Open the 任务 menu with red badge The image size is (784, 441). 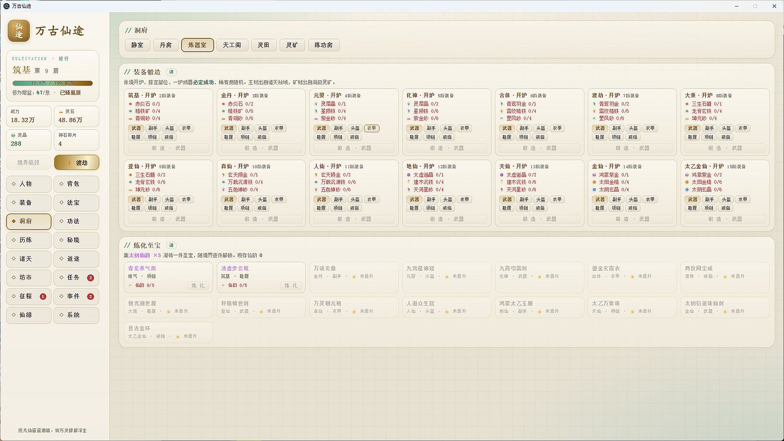[76, 278]
